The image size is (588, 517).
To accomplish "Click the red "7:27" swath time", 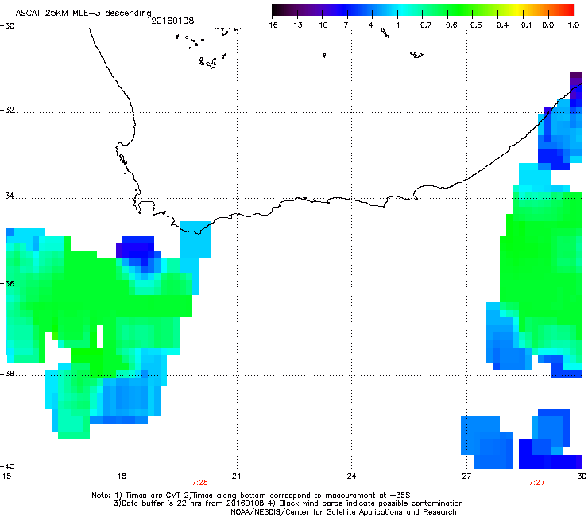I will tap(536, 483).
